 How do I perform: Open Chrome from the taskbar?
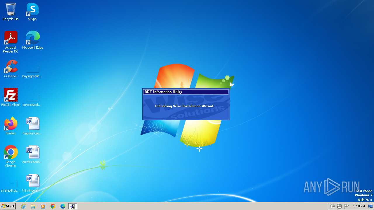pos(53,206)
